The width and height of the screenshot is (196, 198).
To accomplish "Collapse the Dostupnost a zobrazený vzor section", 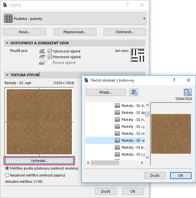I will 7,43.
